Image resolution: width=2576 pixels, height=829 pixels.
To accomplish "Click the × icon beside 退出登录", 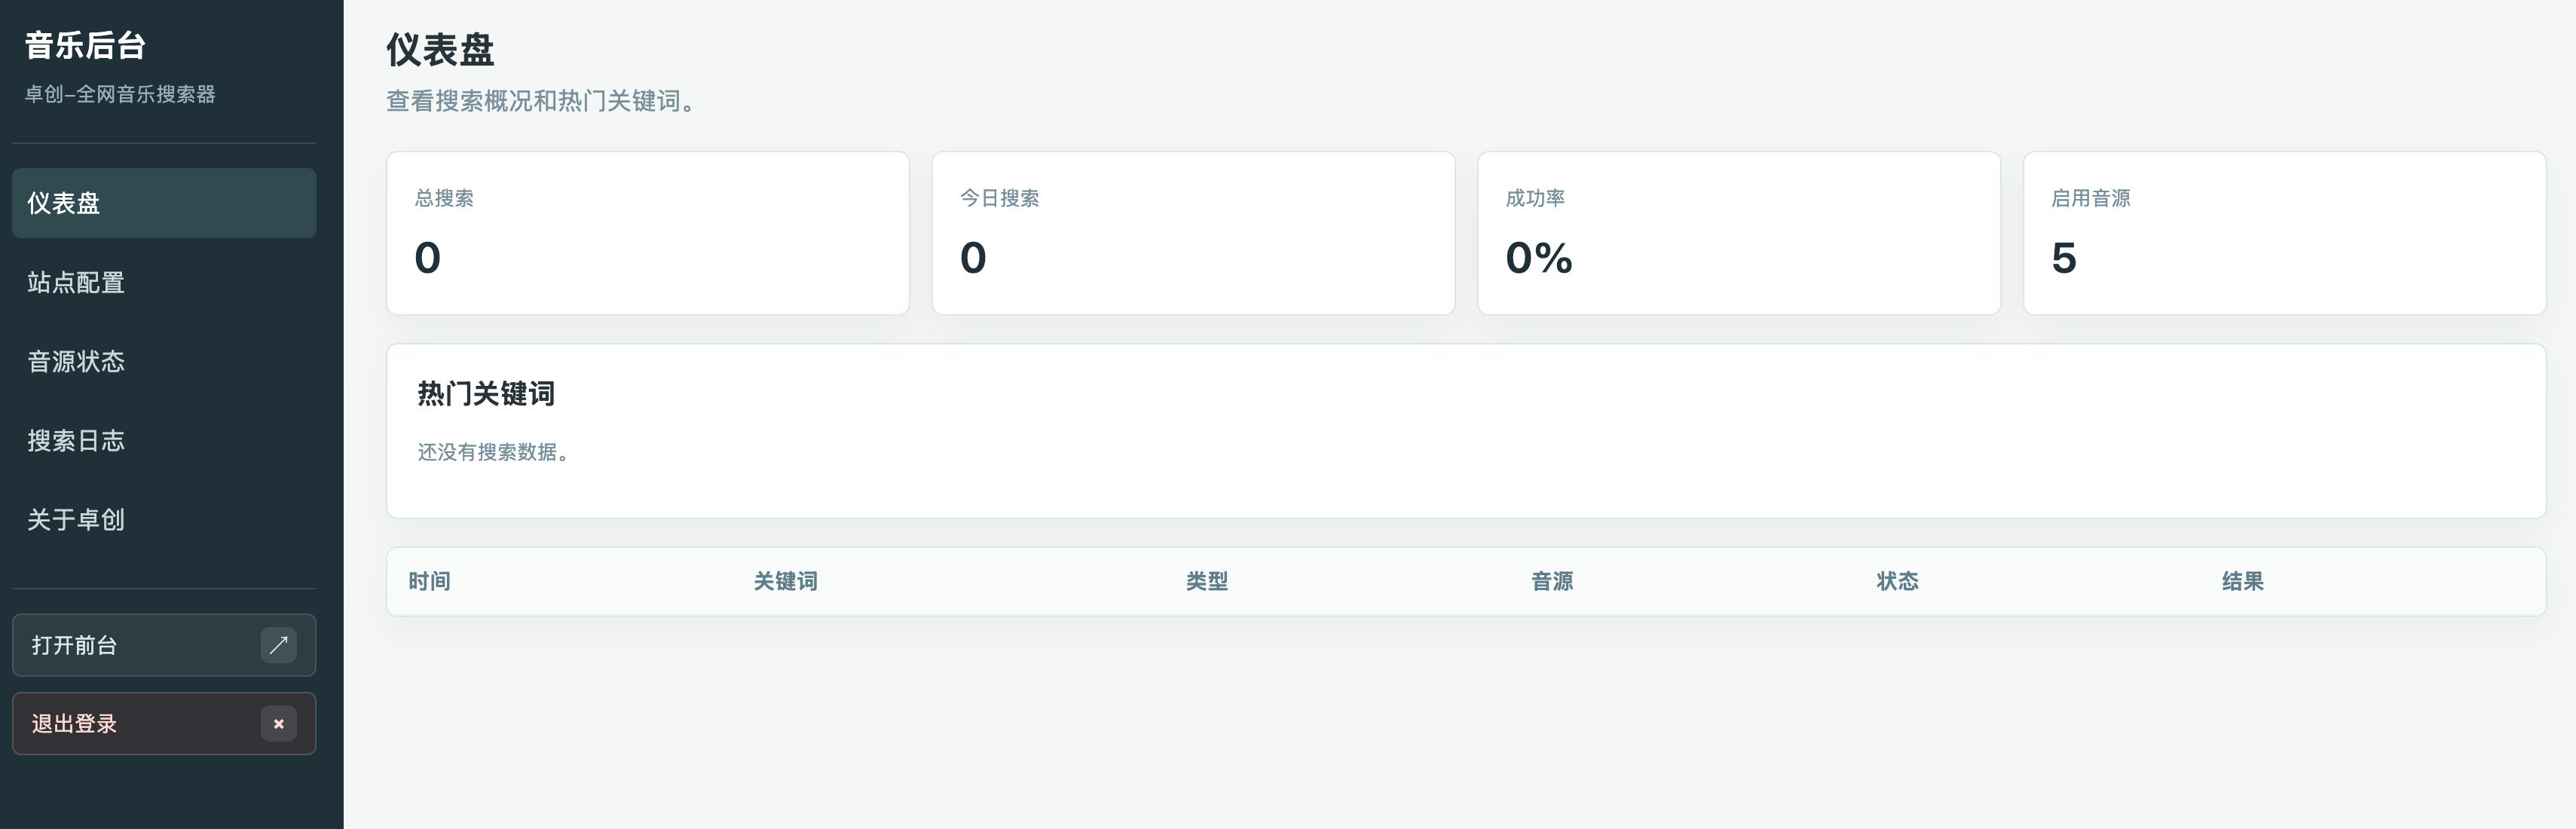I will [279, 724].
